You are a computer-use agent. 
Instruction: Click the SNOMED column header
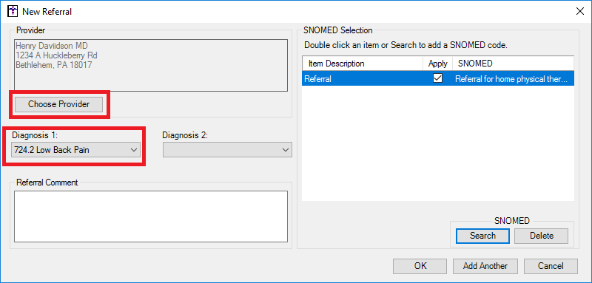pos(513,64)
